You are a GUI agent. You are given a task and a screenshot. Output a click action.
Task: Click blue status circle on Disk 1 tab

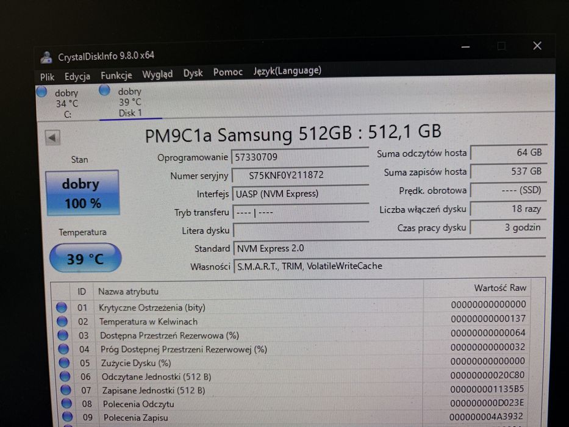104,90
